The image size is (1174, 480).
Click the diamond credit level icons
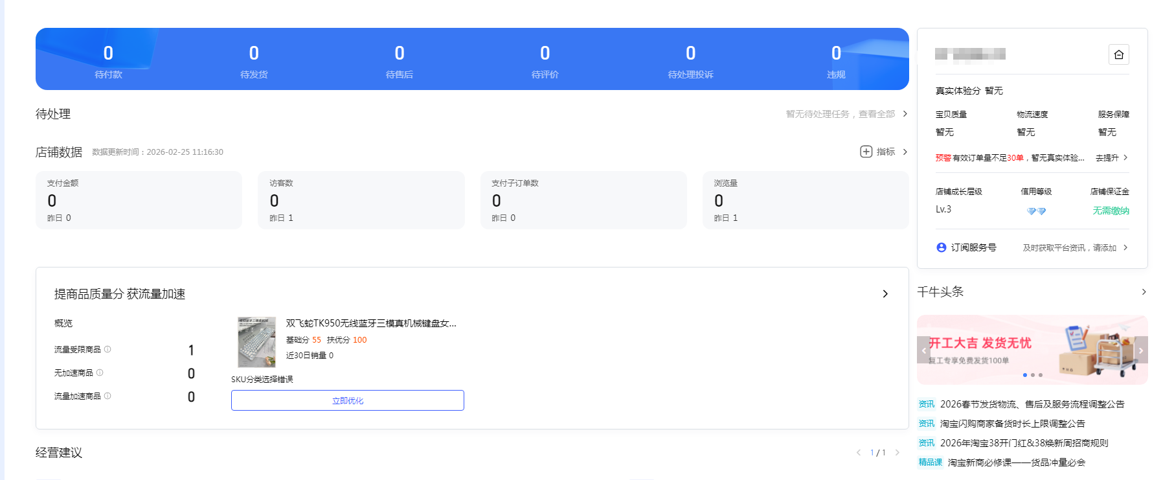click(1036, 211)
